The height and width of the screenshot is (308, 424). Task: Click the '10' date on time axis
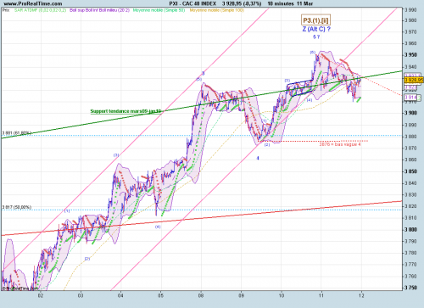point(282,296)
